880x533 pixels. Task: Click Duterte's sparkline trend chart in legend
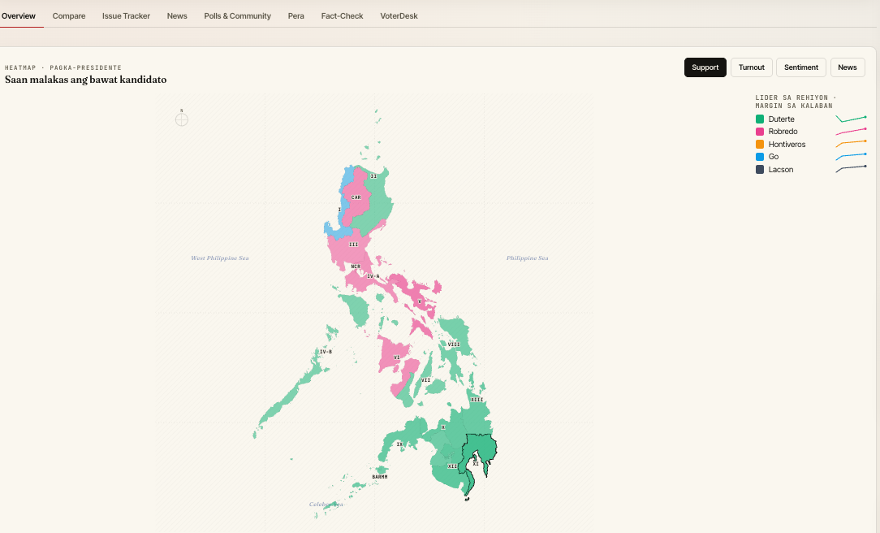(851, 119)
